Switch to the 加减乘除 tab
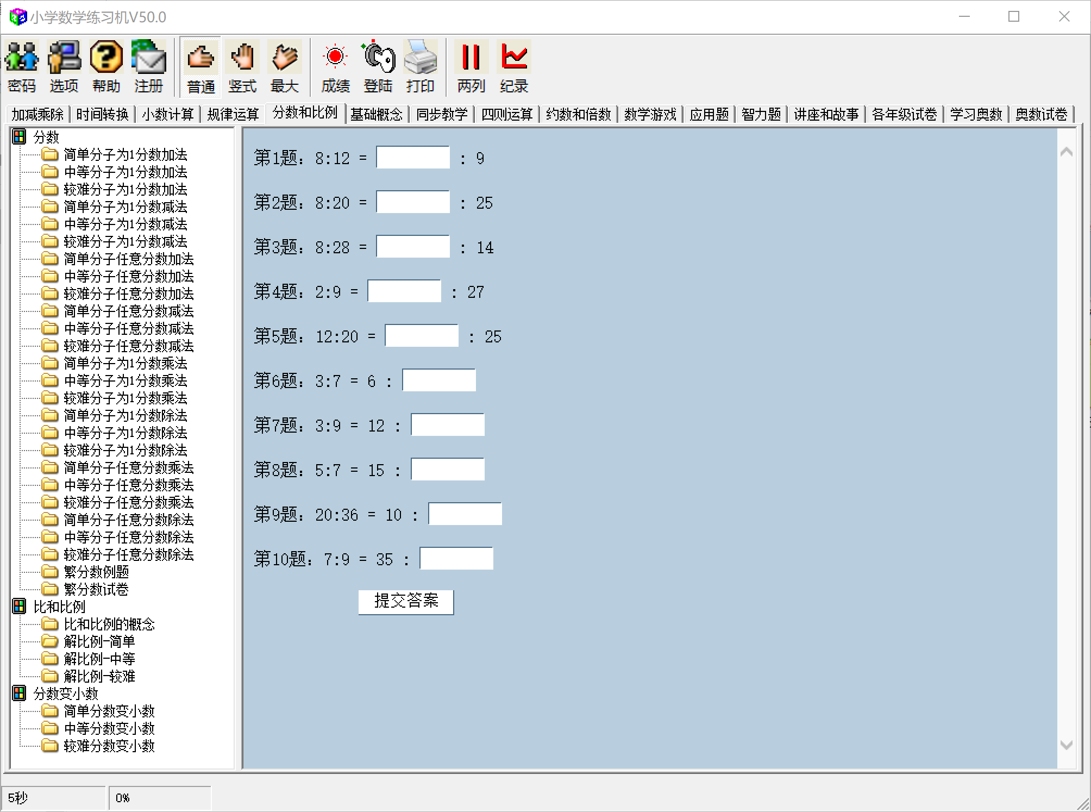Viewport: 1091px width, 812px height. [x=37, y=114]
